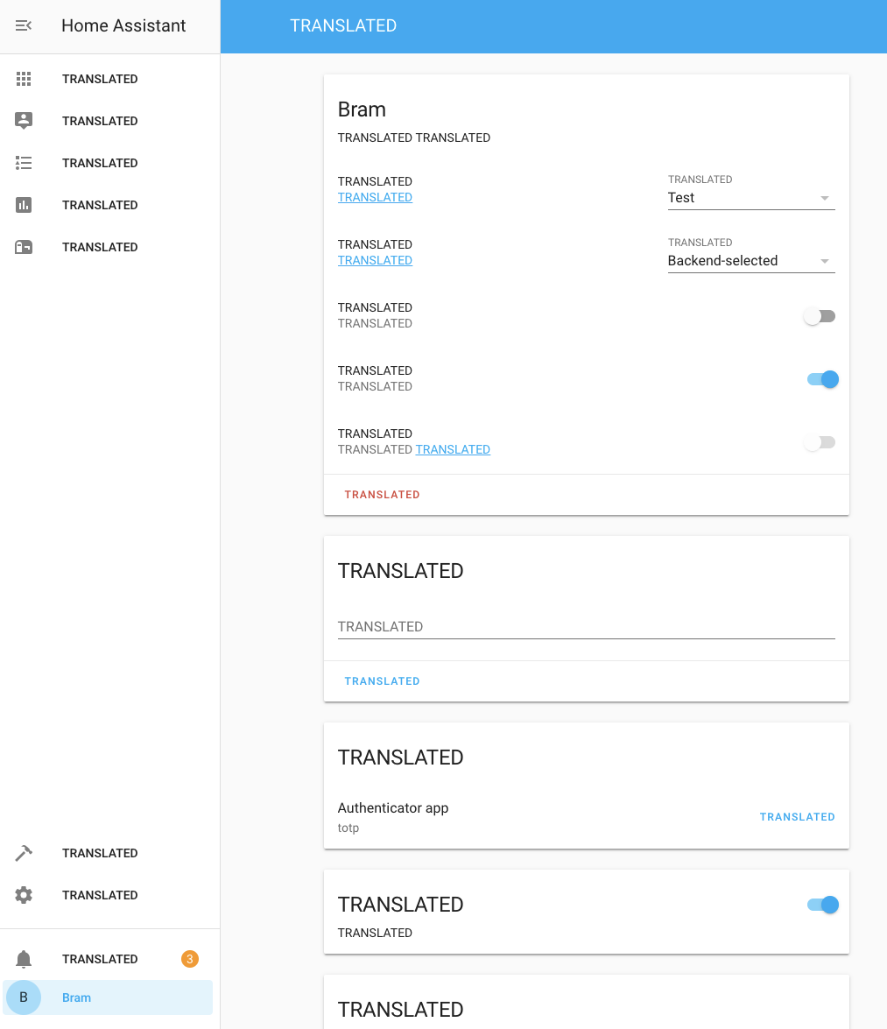Open the History bar-chart icon in the sidebar
This screenshot has width=887, height=1029.
[23, 205]
